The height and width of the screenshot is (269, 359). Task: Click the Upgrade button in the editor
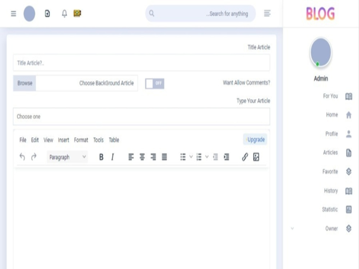pyautogui.click(x=255, y=139)
